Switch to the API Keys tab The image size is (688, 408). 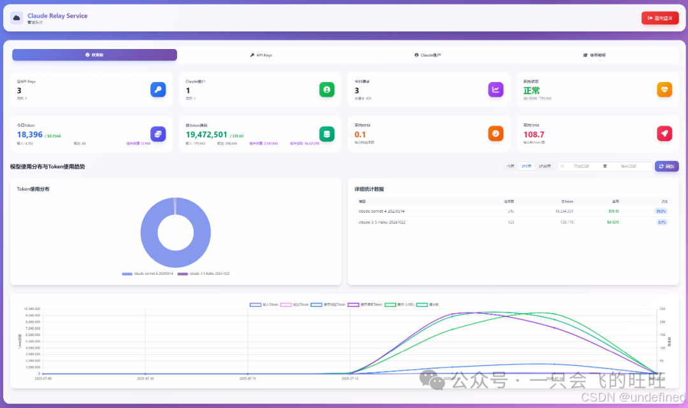click(x=261, y=55)
